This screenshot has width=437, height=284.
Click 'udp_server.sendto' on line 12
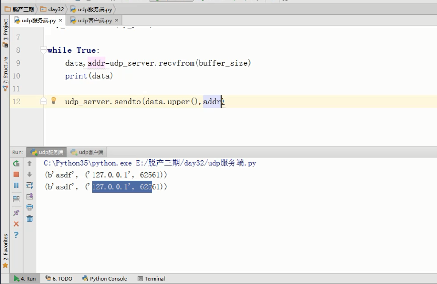(x=103, y=102)
